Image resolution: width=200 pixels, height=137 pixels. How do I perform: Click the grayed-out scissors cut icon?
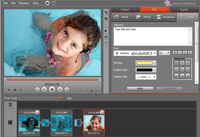point(96,90)
